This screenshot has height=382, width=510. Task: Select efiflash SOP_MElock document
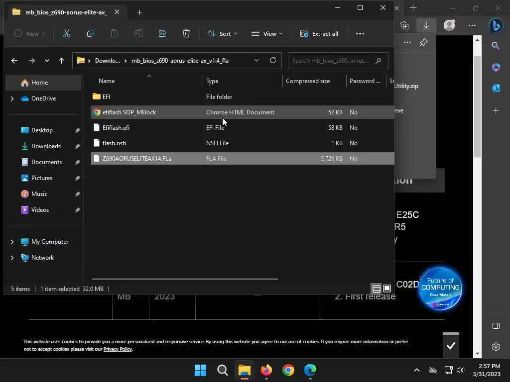(243, 112)
